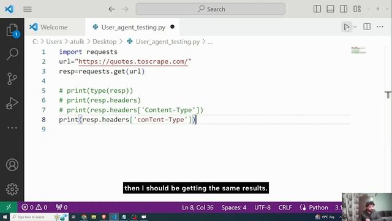392x221 pixels.
Task: Open the Run and Debug view
Action: (12, 103)
